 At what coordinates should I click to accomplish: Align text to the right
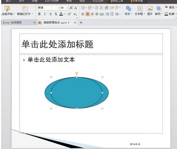pos(92,14)
